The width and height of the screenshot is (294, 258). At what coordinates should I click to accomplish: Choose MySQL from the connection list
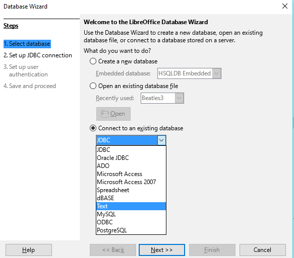(x=131, y=214)
